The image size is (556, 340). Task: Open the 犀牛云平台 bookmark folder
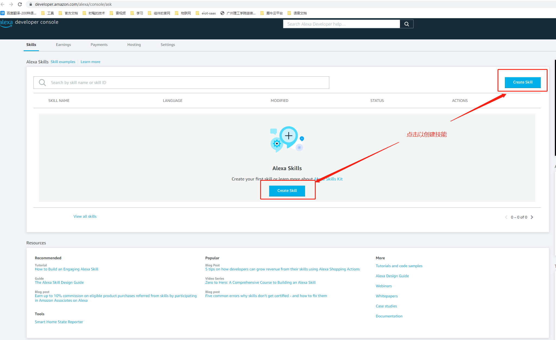coord(272,13)
